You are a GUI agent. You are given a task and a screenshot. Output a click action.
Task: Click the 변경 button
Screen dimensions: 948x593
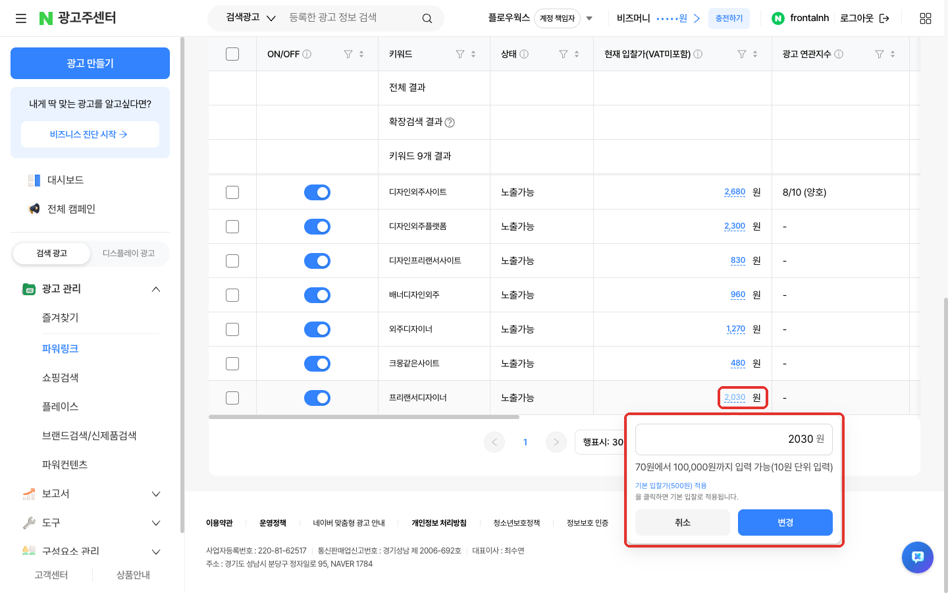pos(785,522)
